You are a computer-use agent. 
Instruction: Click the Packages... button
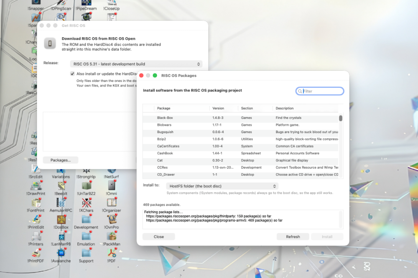pyautogui.click(x=61, y=160)
